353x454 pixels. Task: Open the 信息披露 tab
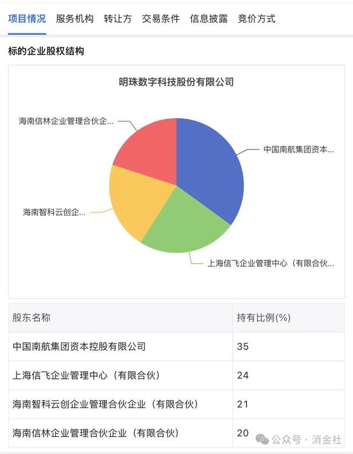(208, 19)
